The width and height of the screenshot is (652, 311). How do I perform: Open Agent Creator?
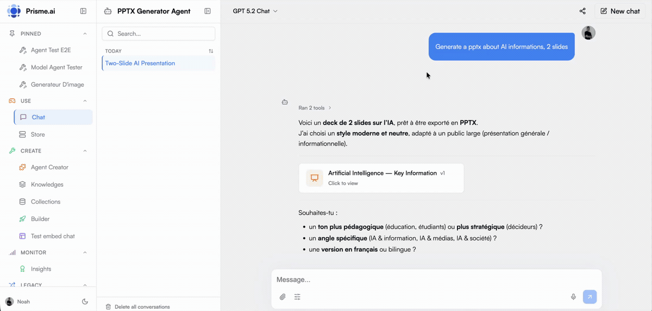pos(49,167)
